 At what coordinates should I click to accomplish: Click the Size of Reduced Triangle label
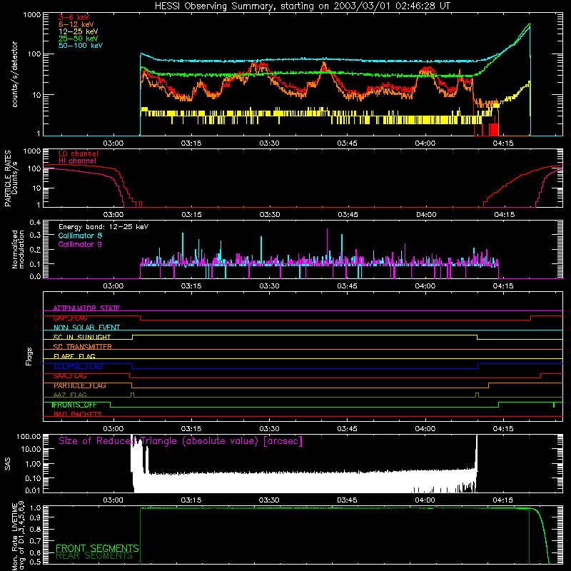click(x=181, y=441)
